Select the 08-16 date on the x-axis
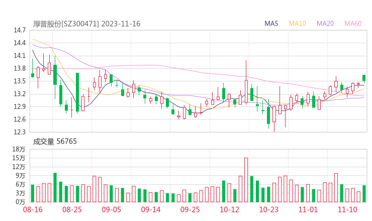Screen dimensions: 372x221 33,209
